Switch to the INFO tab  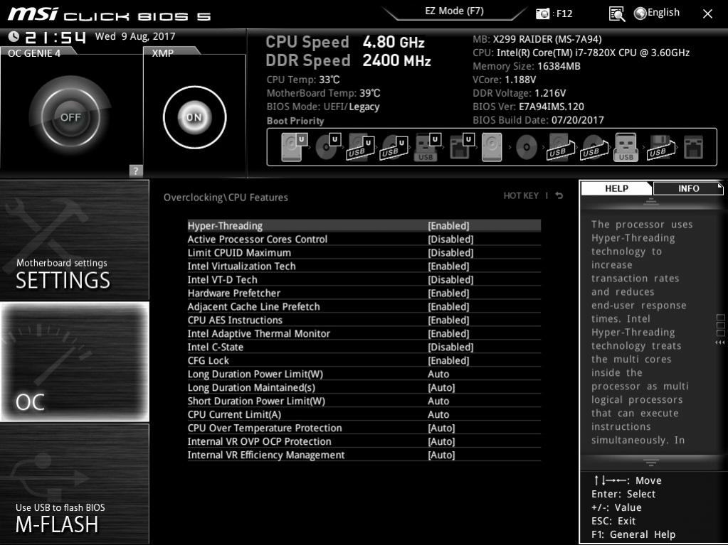(x=688, y=188)
